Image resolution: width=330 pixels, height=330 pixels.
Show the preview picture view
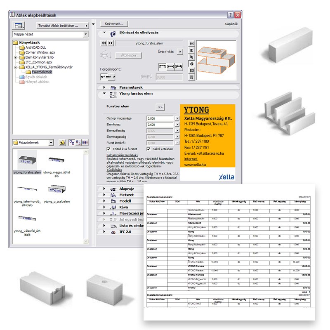[x=191, y=71]
